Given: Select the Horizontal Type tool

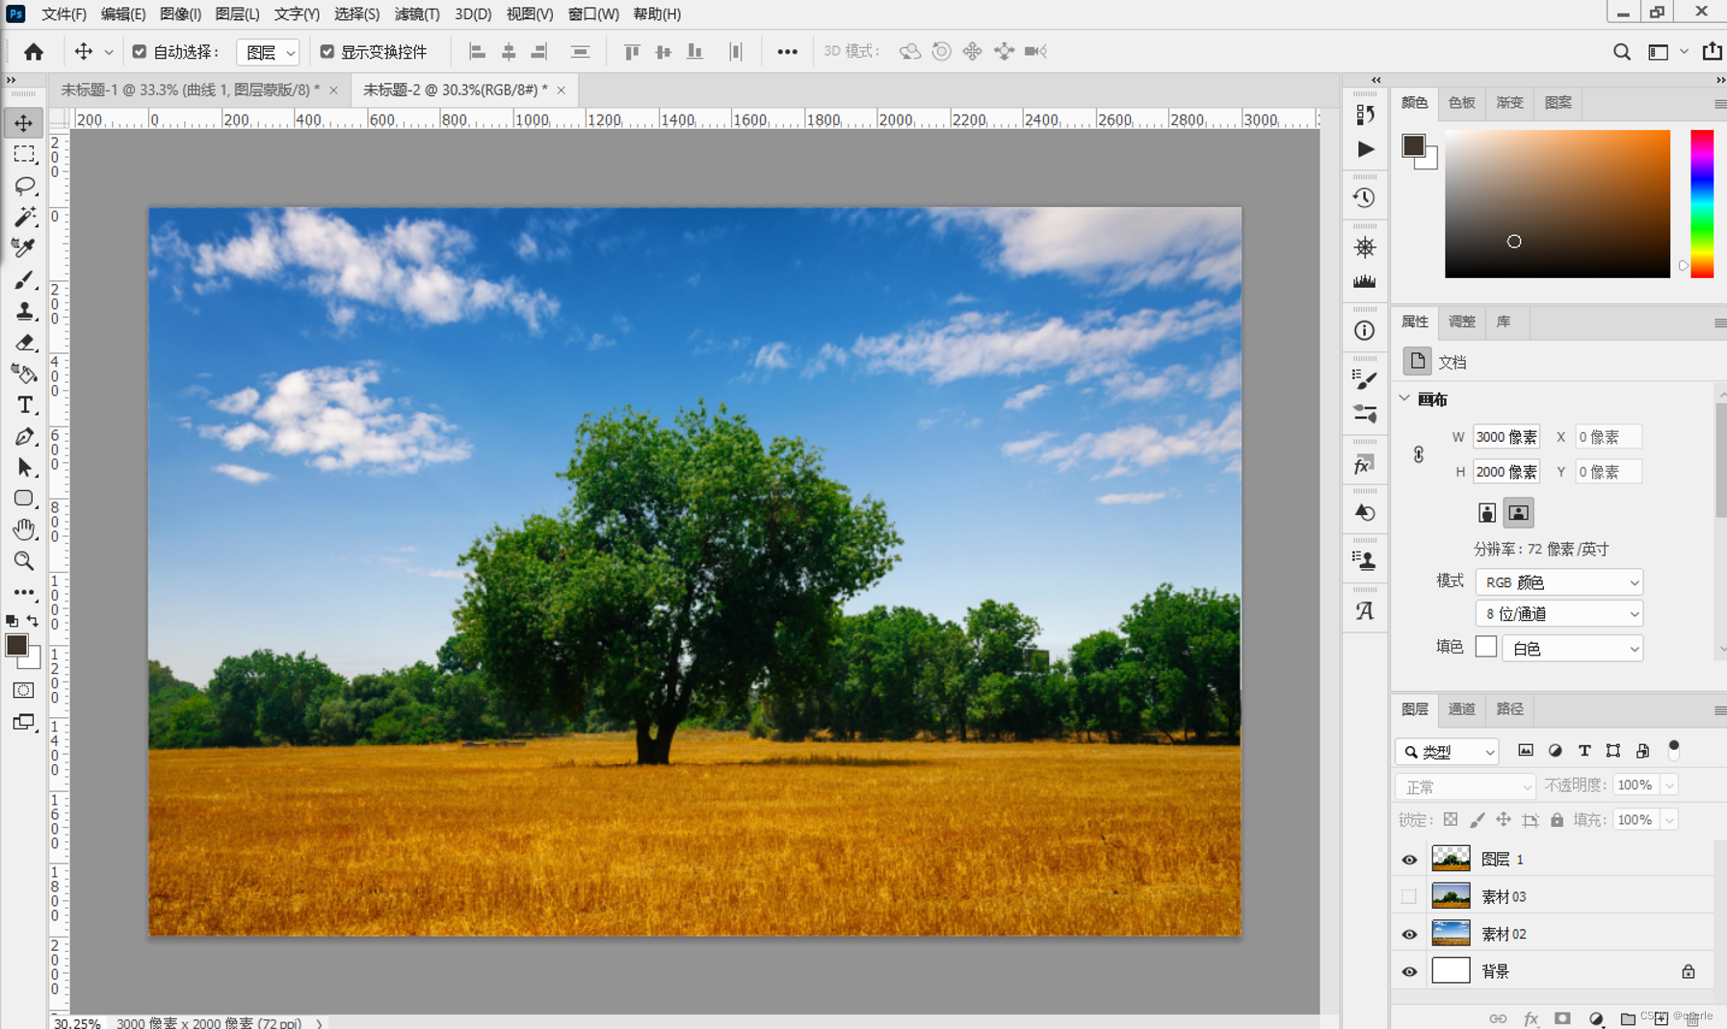Looking at the screenshot, I should pos(24,404).
